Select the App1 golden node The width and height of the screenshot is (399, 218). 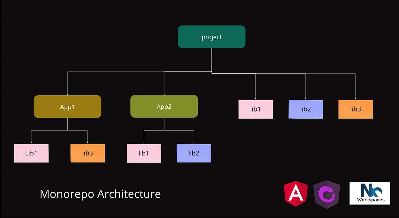click(67, 107)
